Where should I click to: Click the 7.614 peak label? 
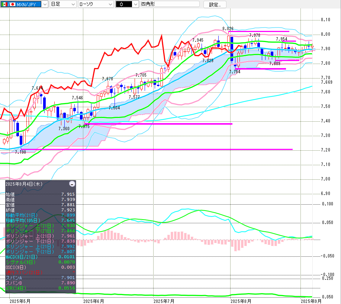(x=37, y=88)
